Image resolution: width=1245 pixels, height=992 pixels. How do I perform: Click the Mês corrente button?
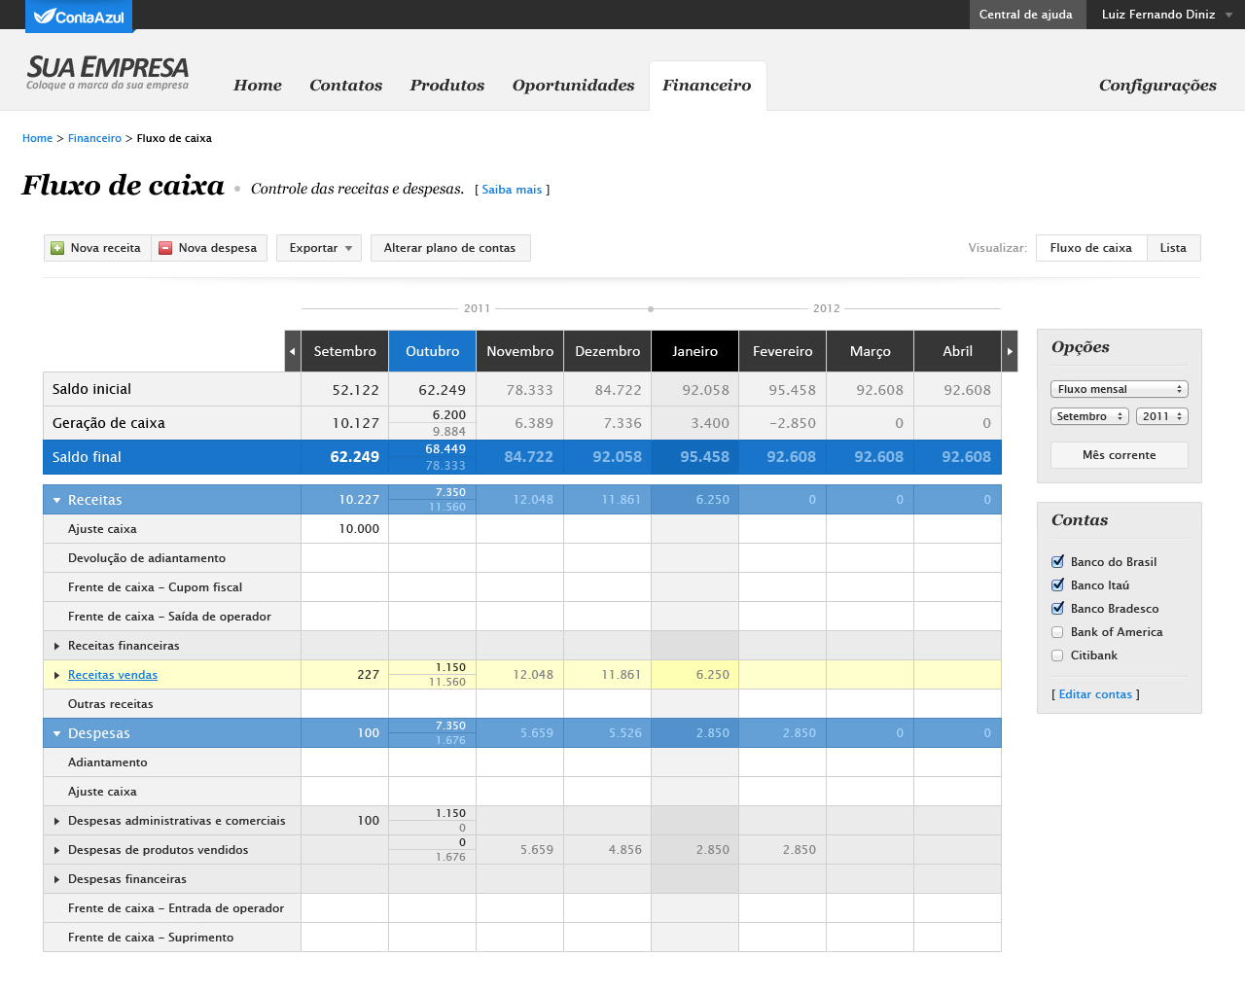(1119, 455)
